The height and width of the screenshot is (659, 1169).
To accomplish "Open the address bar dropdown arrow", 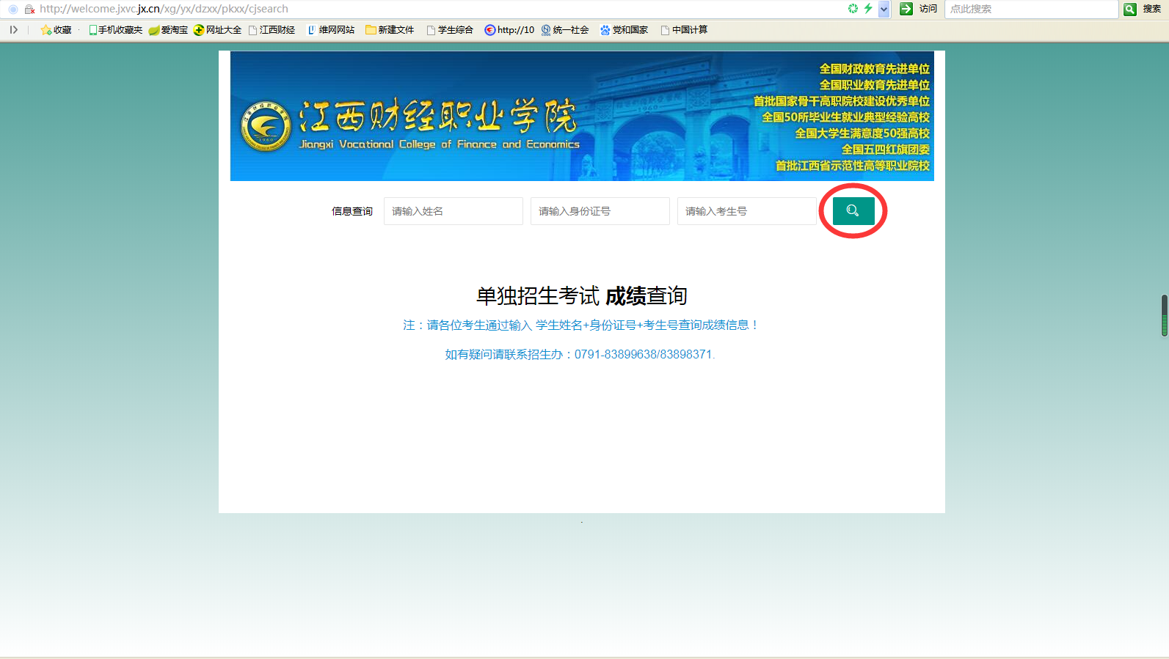I will 884,9.
